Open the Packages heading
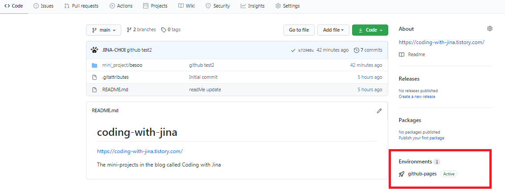 coord(410,120)
